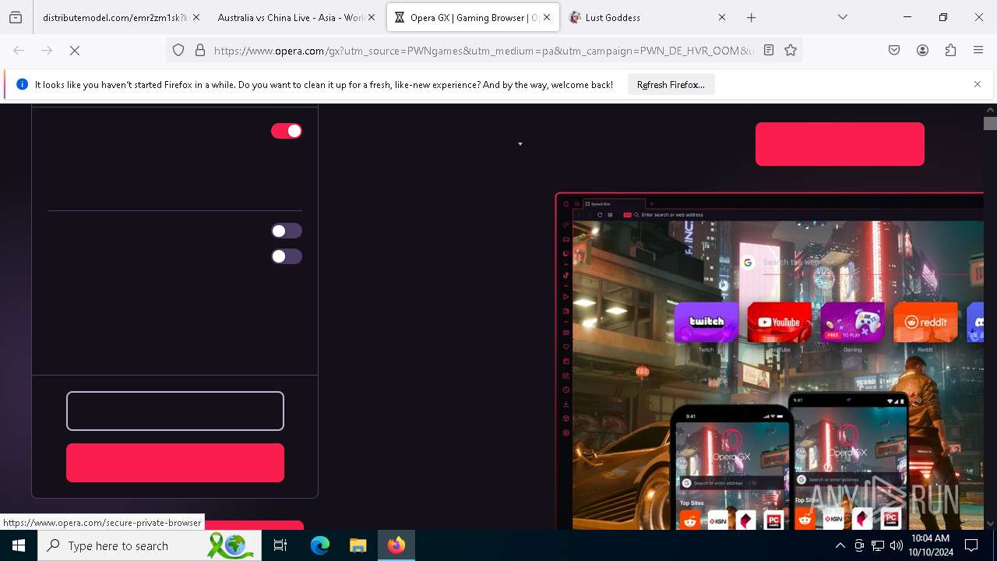Show site security info via padlock
Image resolution: width=997 pixels, height=561 pixels.
(200, 50)
